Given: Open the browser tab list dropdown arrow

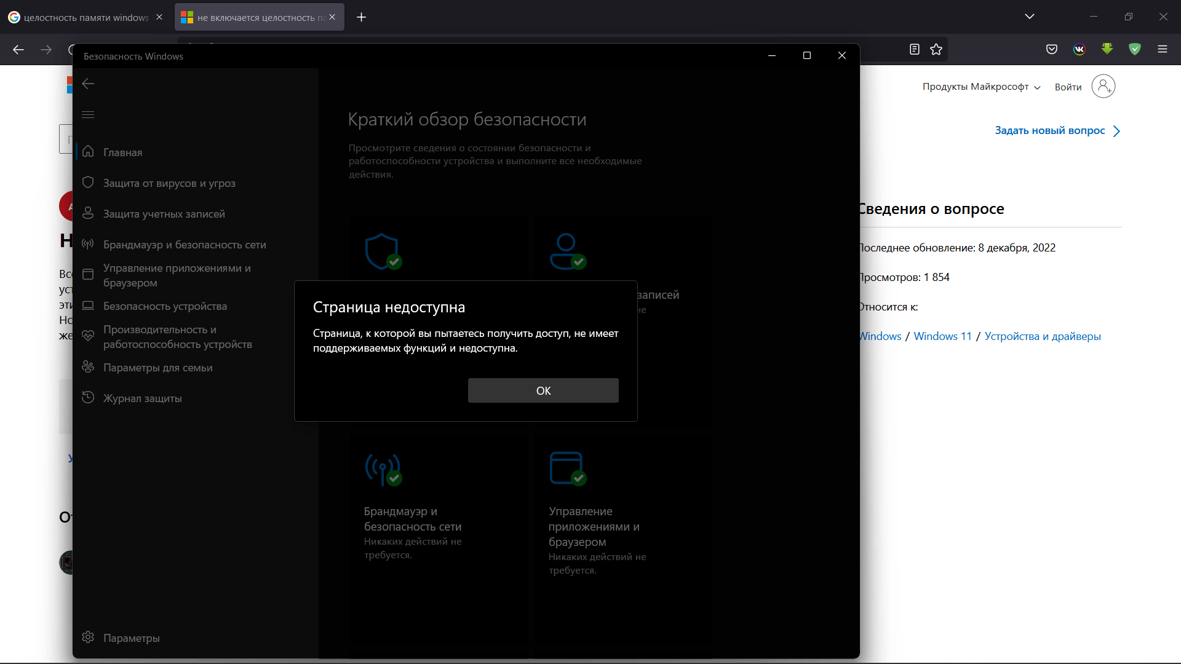Looking at the screenshot, I should click(x=1030, y=17).
